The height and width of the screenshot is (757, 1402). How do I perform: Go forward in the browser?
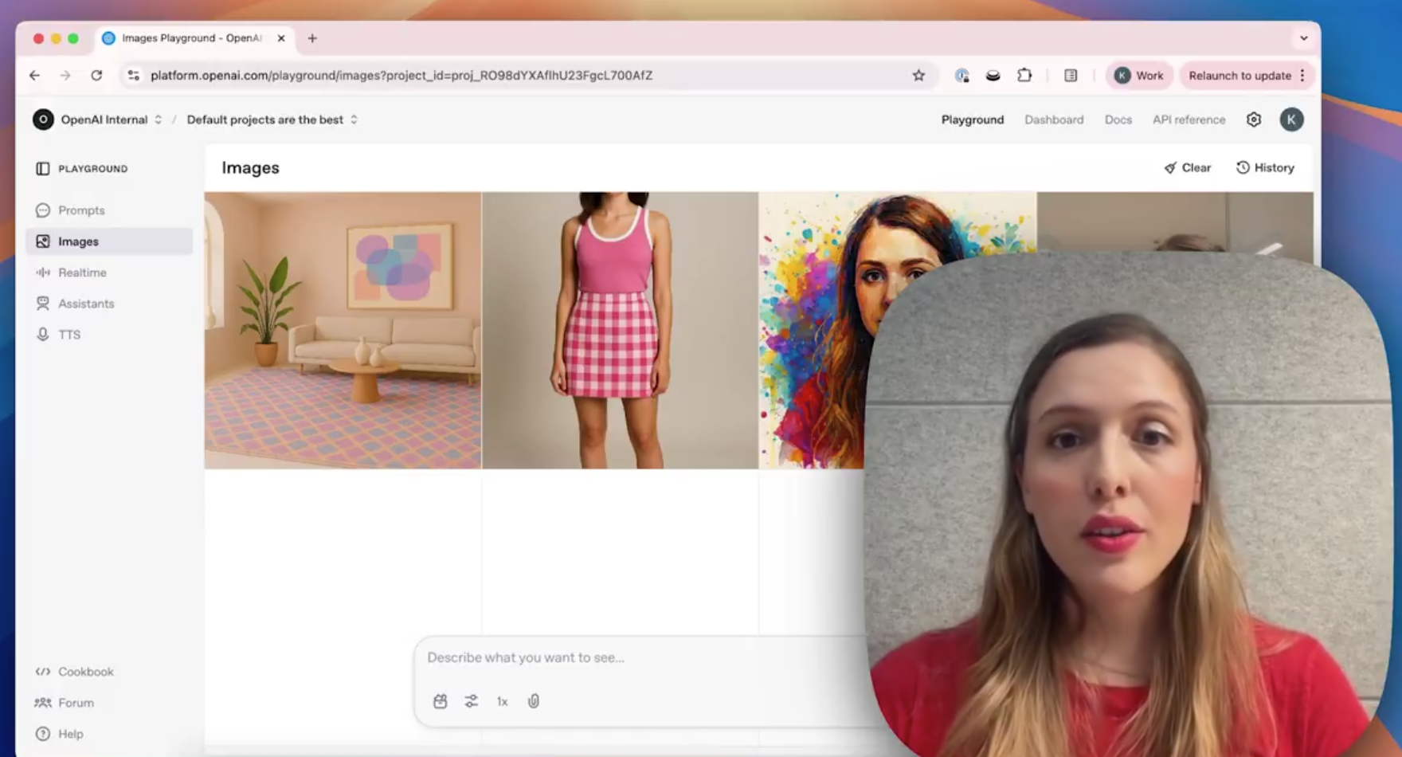pos(65,76)
